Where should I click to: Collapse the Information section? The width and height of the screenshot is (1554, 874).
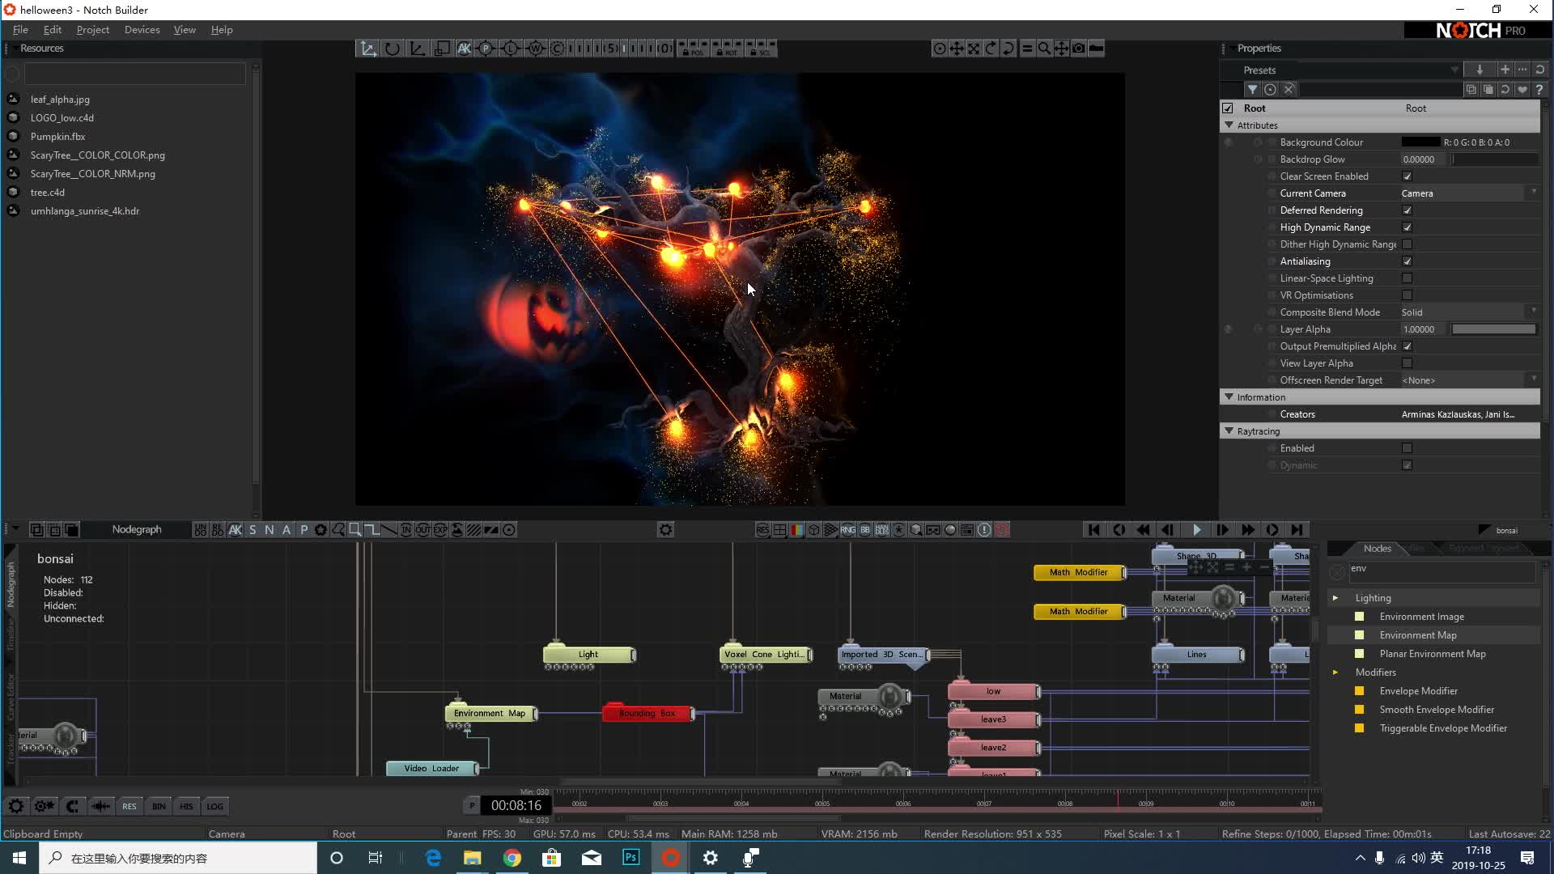[x=1229, y=397]
